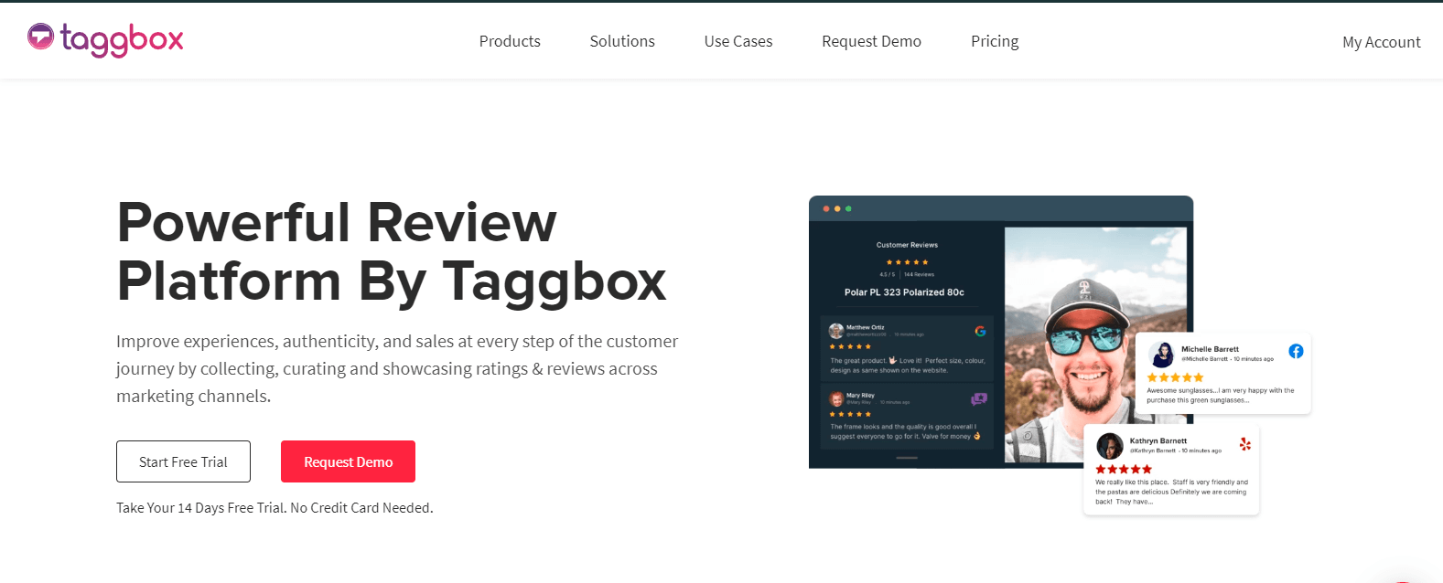This screenshot has width=1443, height=583.
Task: Click Start Free Trial button
Action: click(183, 461)
